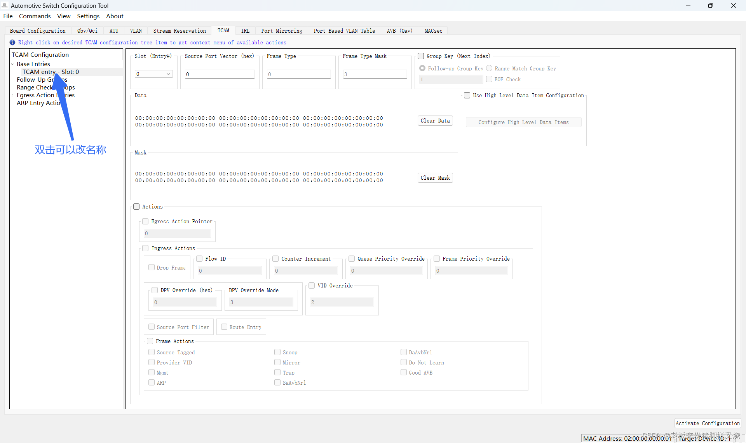The image size is (746, 443).
Task: Click the Source Port Vector hex field
Action: [x=220, y=74]
